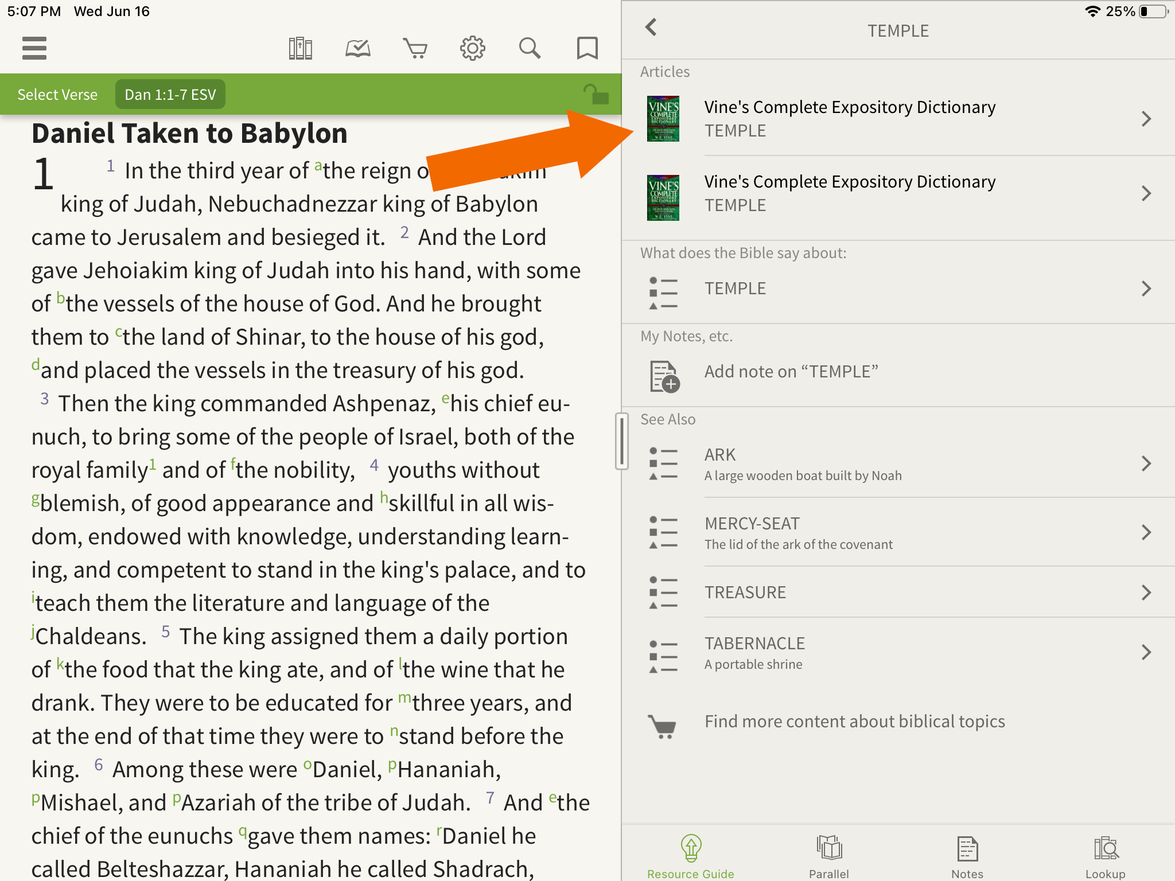The image size is (1175, 881).
Task: Open search with the magnifying glass icon
Action: [530, 48]
